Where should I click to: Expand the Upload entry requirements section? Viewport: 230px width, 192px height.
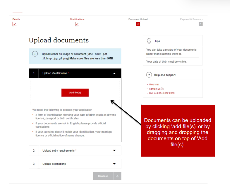[114, 150]
